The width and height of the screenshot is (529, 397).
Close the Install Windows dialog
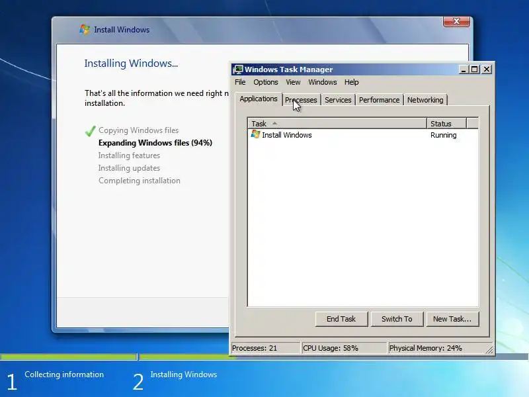pos(456,21)
